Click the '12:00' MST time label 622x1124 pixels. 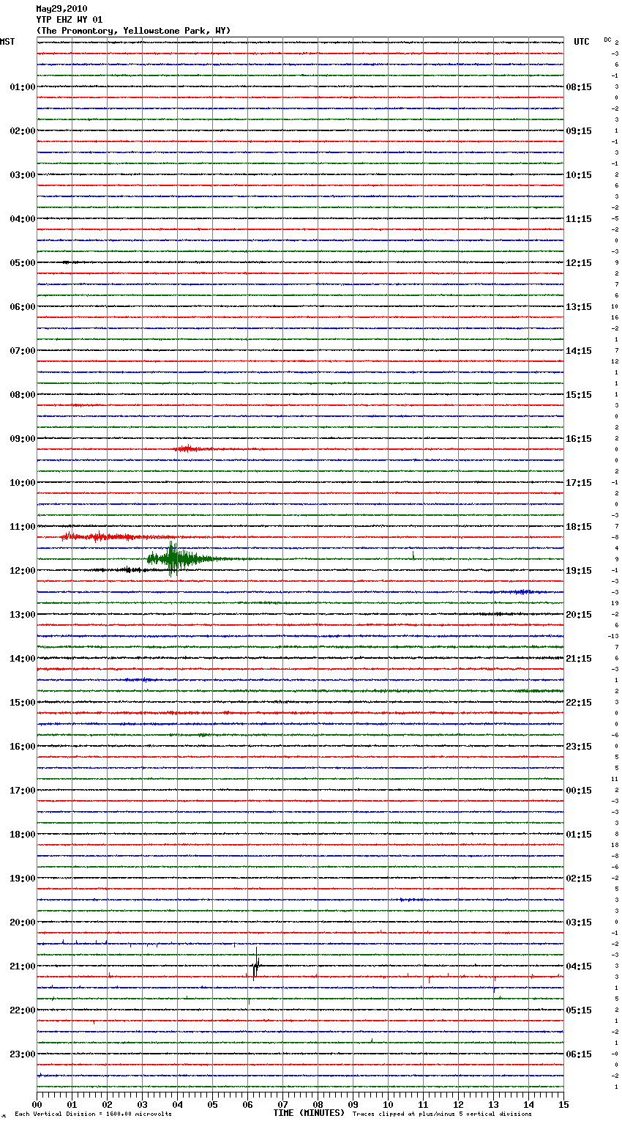click(x=22, y=571)
